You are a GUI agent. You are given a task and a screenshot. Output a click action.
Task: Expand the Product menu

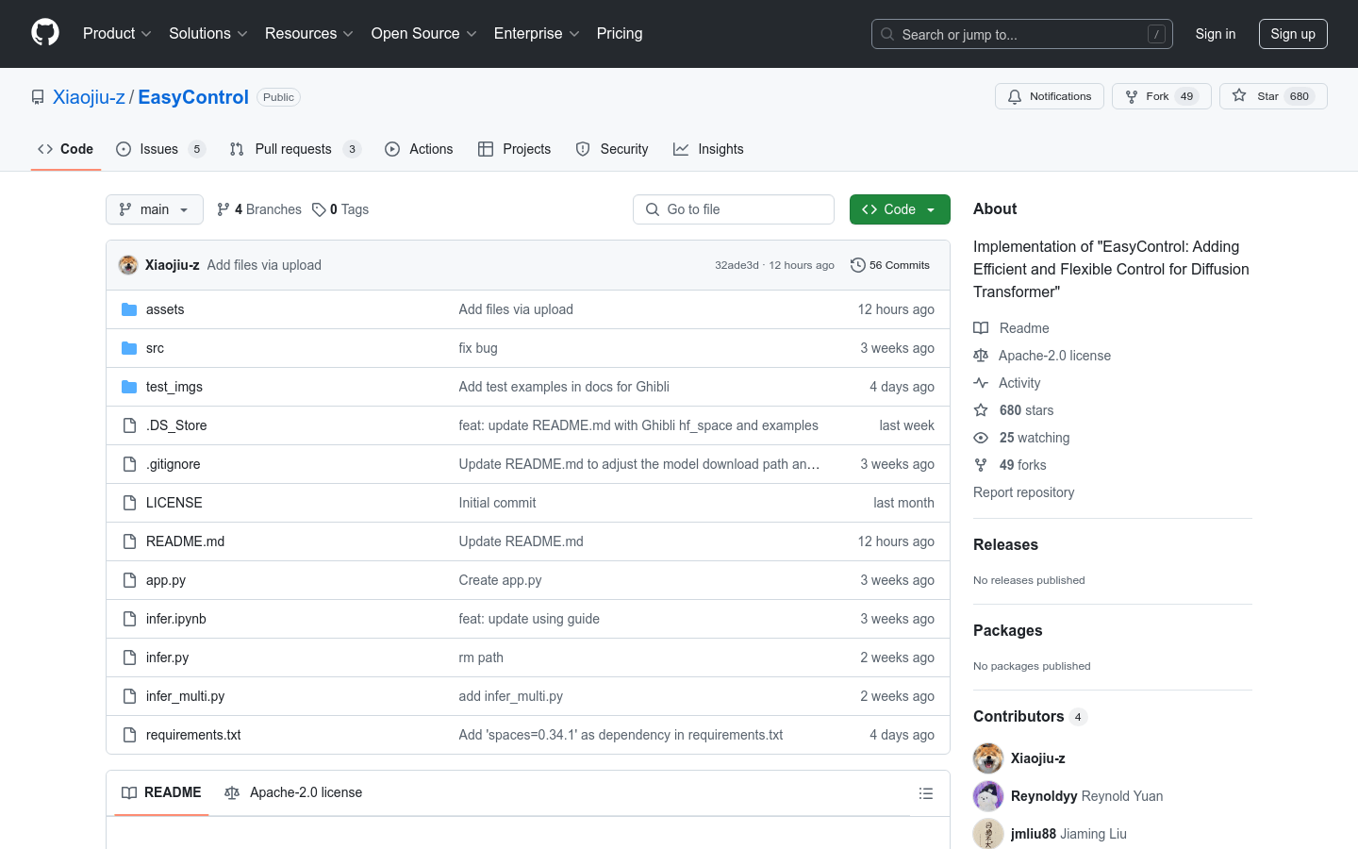(x=117, y=33)
